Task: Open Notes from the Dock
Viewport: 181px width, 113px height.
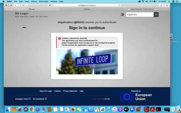Action: click(55, 109)
